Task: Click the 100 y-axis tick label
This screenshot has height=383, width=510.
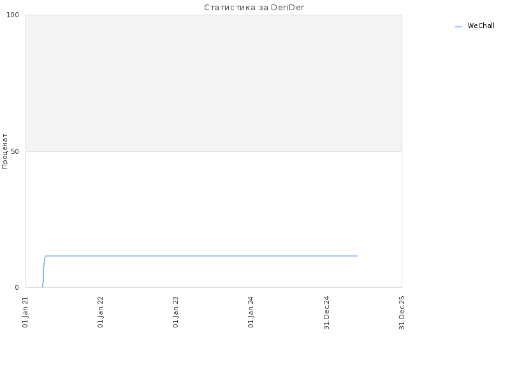Action: pos(13,15)
